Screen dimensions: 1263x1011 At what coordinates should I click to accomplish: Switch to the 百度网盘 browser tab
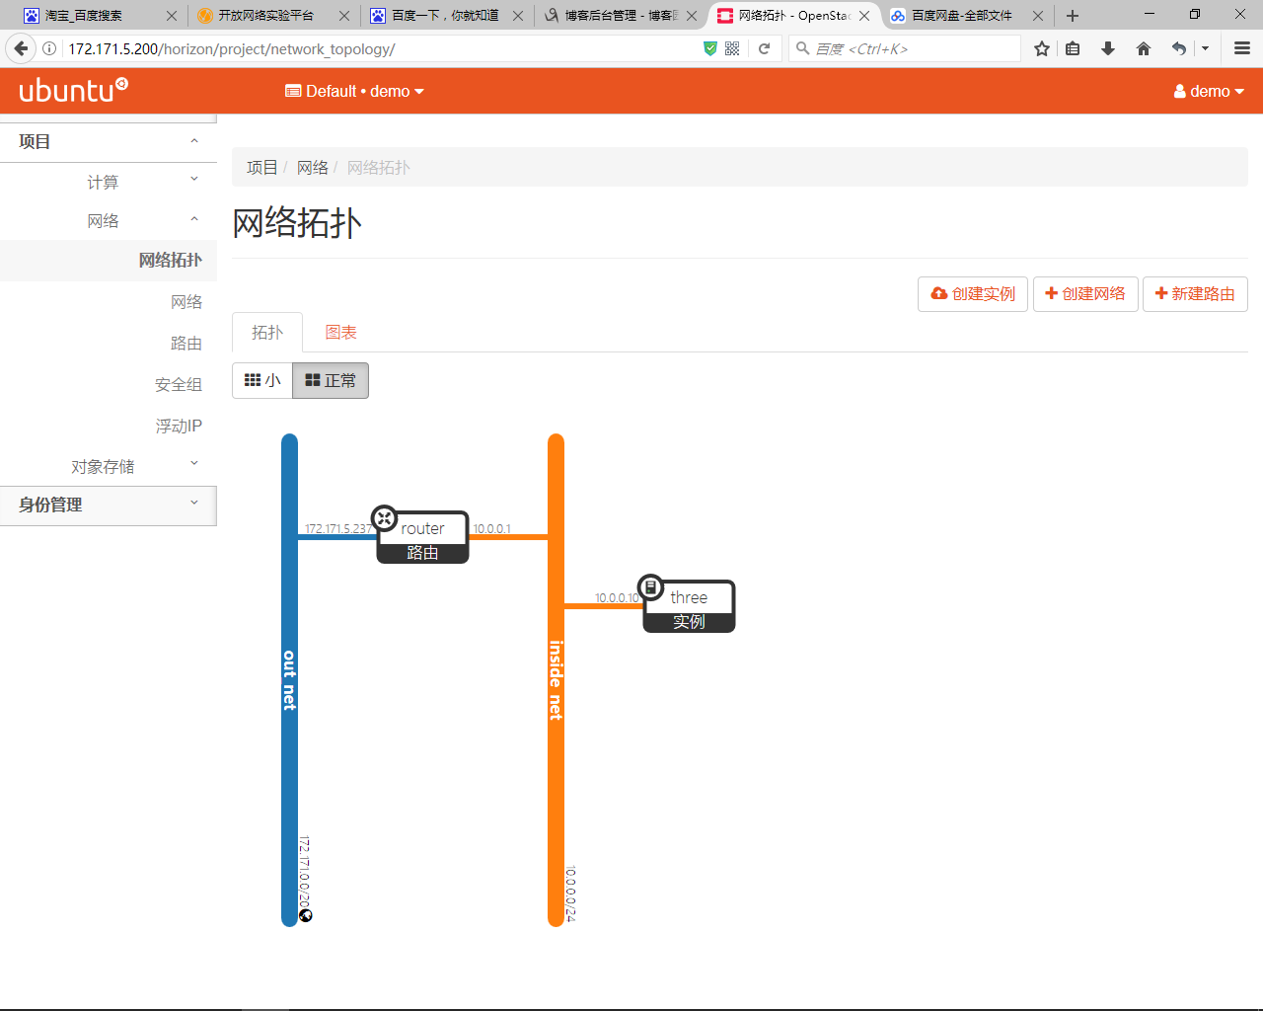[x=960, y=16]
